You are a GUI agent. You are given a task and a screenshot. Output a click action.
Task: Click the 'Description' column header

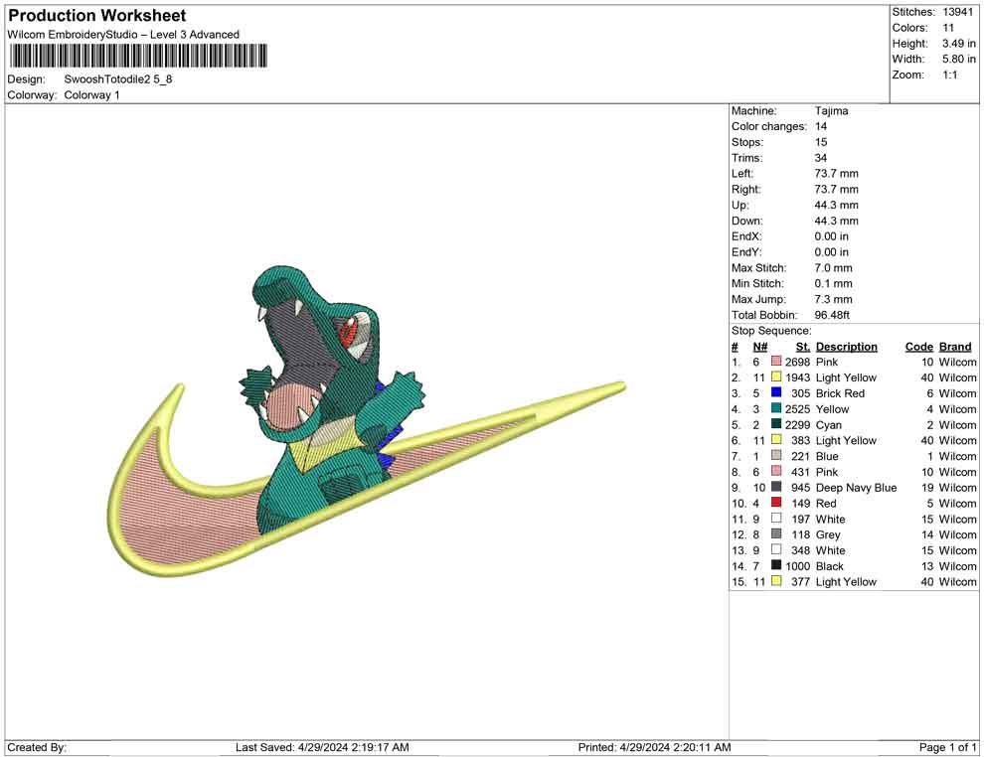[x=847, y=346]
